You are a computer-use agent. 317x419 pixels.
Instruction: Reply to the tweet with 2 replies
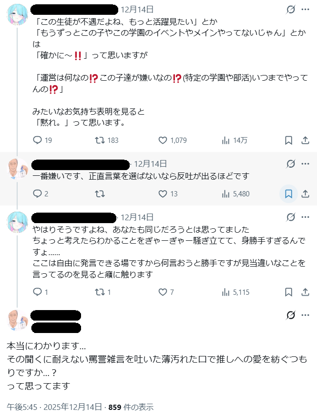click(38, 194)
